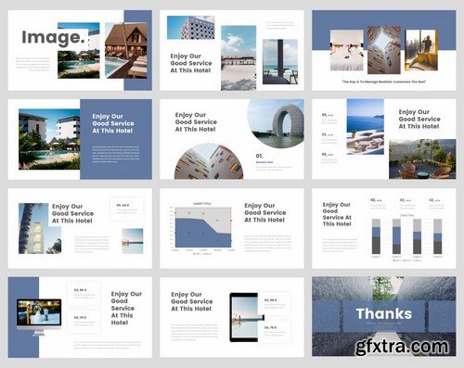464x368 pixels.
Task: Select the heading beside the area chart
Action: [265, 212]
